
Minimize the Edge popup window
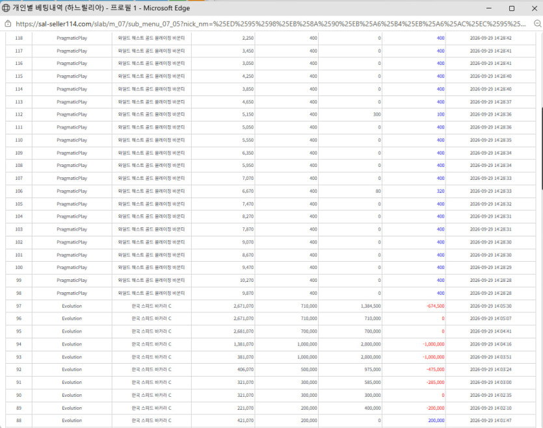click(x=489, y=8)
